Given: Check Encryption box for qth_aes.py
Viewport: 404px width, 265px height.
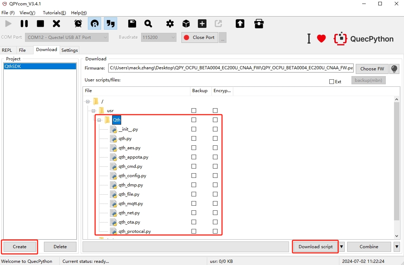Looking at the screenshot, I should (215, 148).
